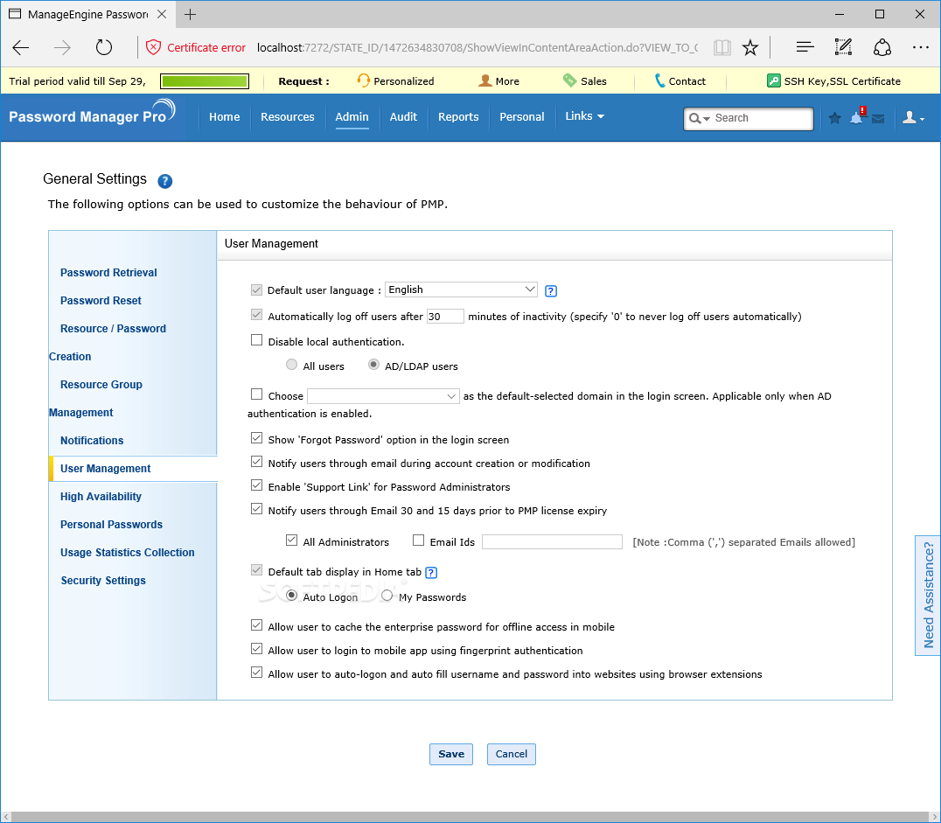Toggle Enable 'Support Link' checkbox

pos(257,485)
